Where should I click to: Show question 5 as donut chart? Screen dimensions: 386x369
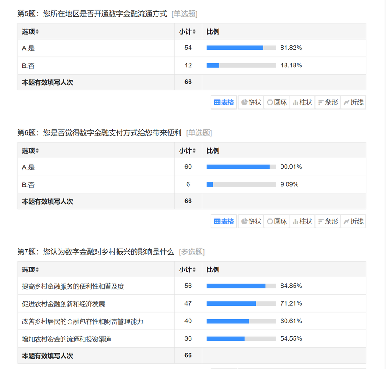point(276,102)
